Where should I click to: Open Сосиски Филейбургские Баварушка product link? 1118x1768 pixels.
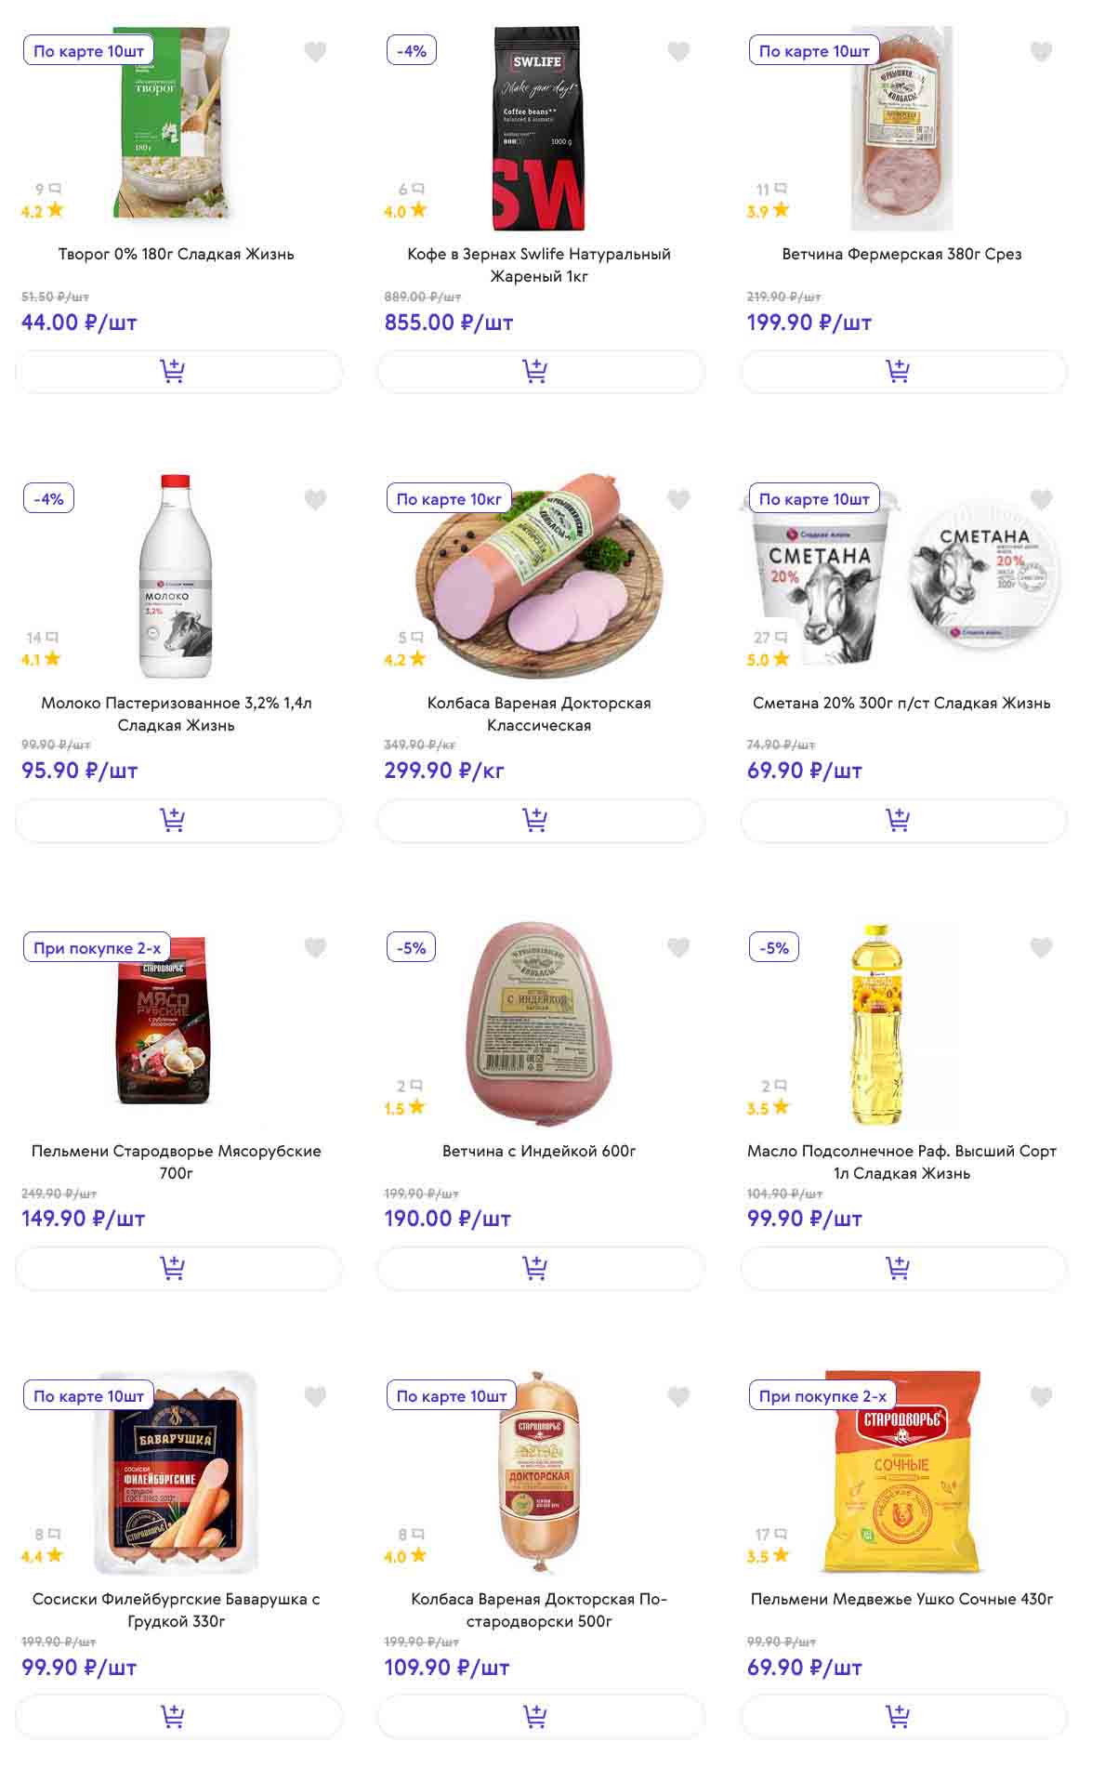tap(177, 1610)
